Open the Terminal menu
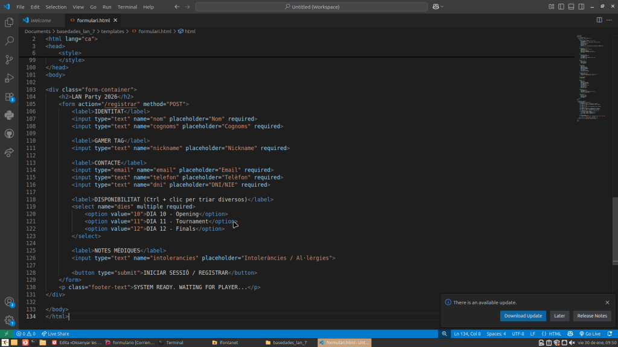The image size is (618, 347). [127, 7]
